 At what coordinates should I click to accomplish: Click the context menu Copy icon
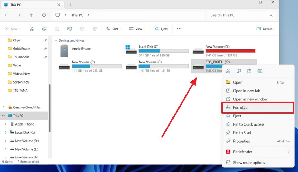point(239,71)
